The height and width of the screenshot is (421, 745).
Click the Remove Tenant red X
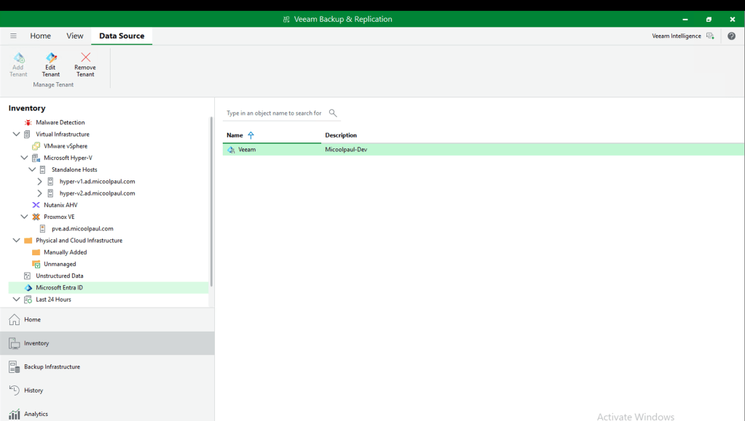85,57
